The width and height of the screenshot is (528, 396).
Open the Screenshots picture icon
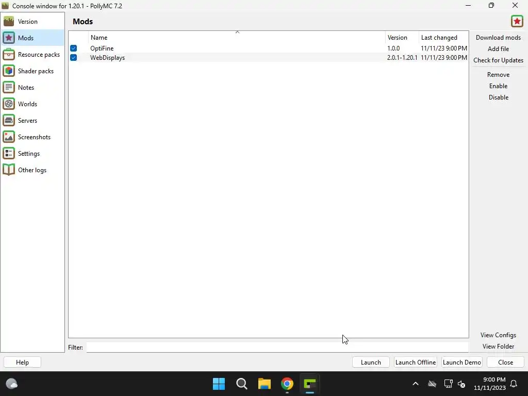click(x=9, y=137)
